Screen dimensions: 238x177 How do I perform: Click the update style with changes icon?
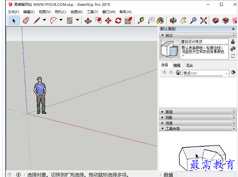pos(233,56)
